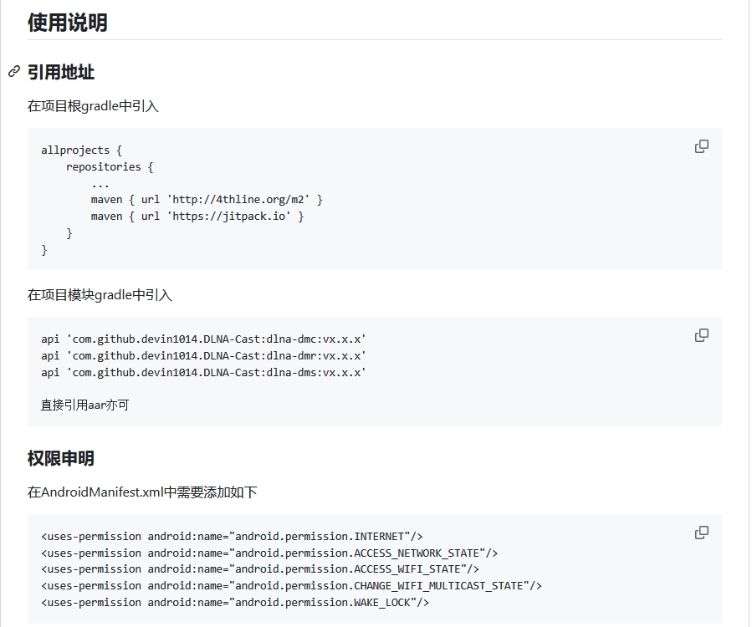The image size is (752, 627).
Task: Click the 引用地址 heading
Action: pyautogui.click(x=61, y=73)
